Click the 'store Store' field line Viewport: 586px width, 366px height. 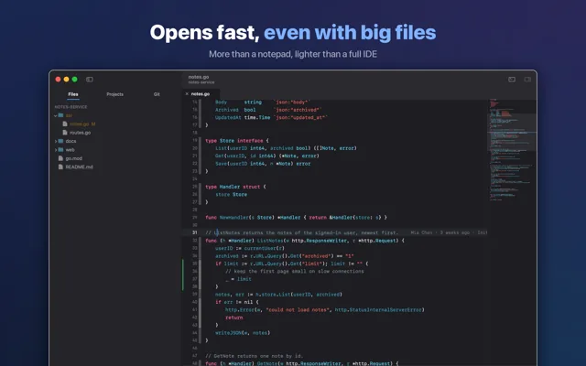231,195
